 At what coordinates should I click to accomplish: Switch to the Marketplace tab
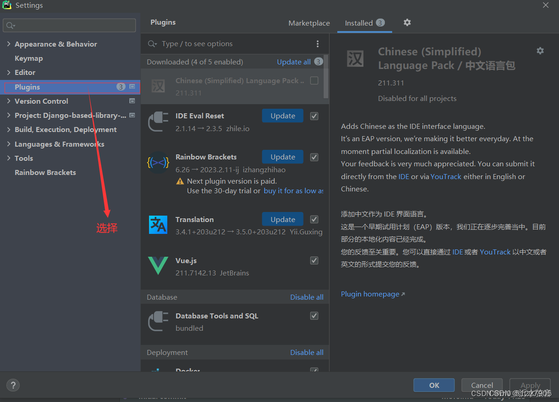click(309, 23)
